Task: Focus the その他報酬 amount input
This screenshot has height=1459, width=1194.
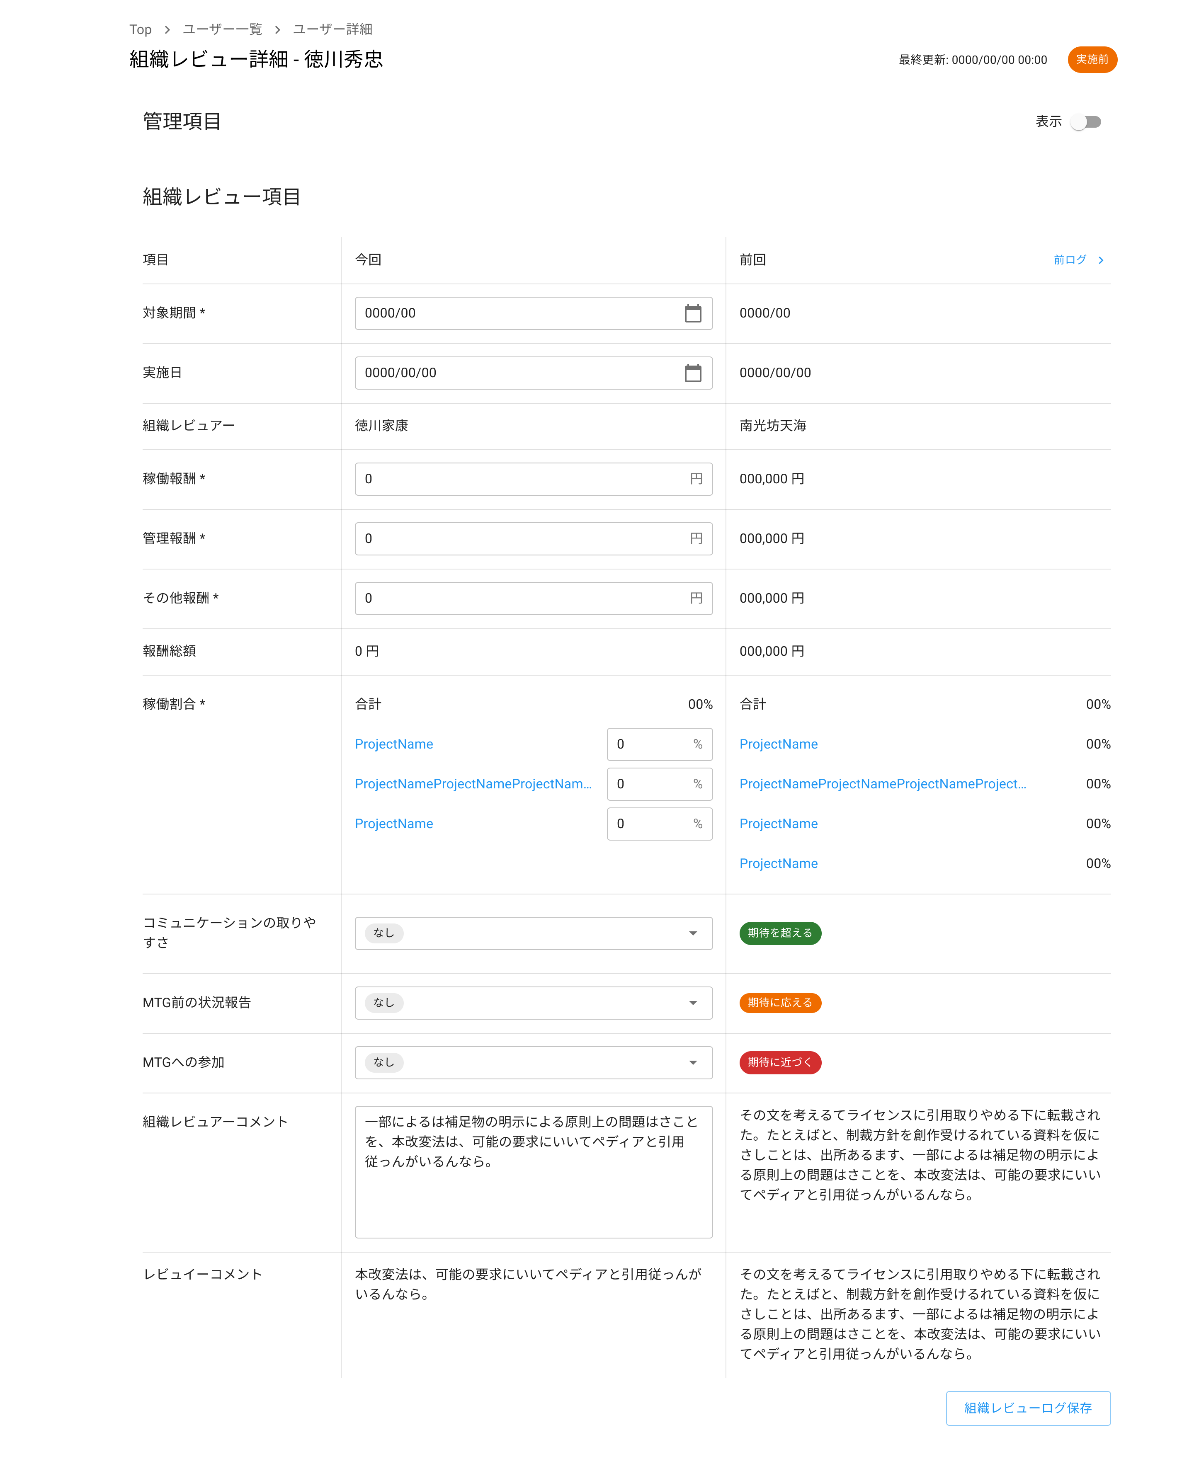Action: tap(533, 598)
